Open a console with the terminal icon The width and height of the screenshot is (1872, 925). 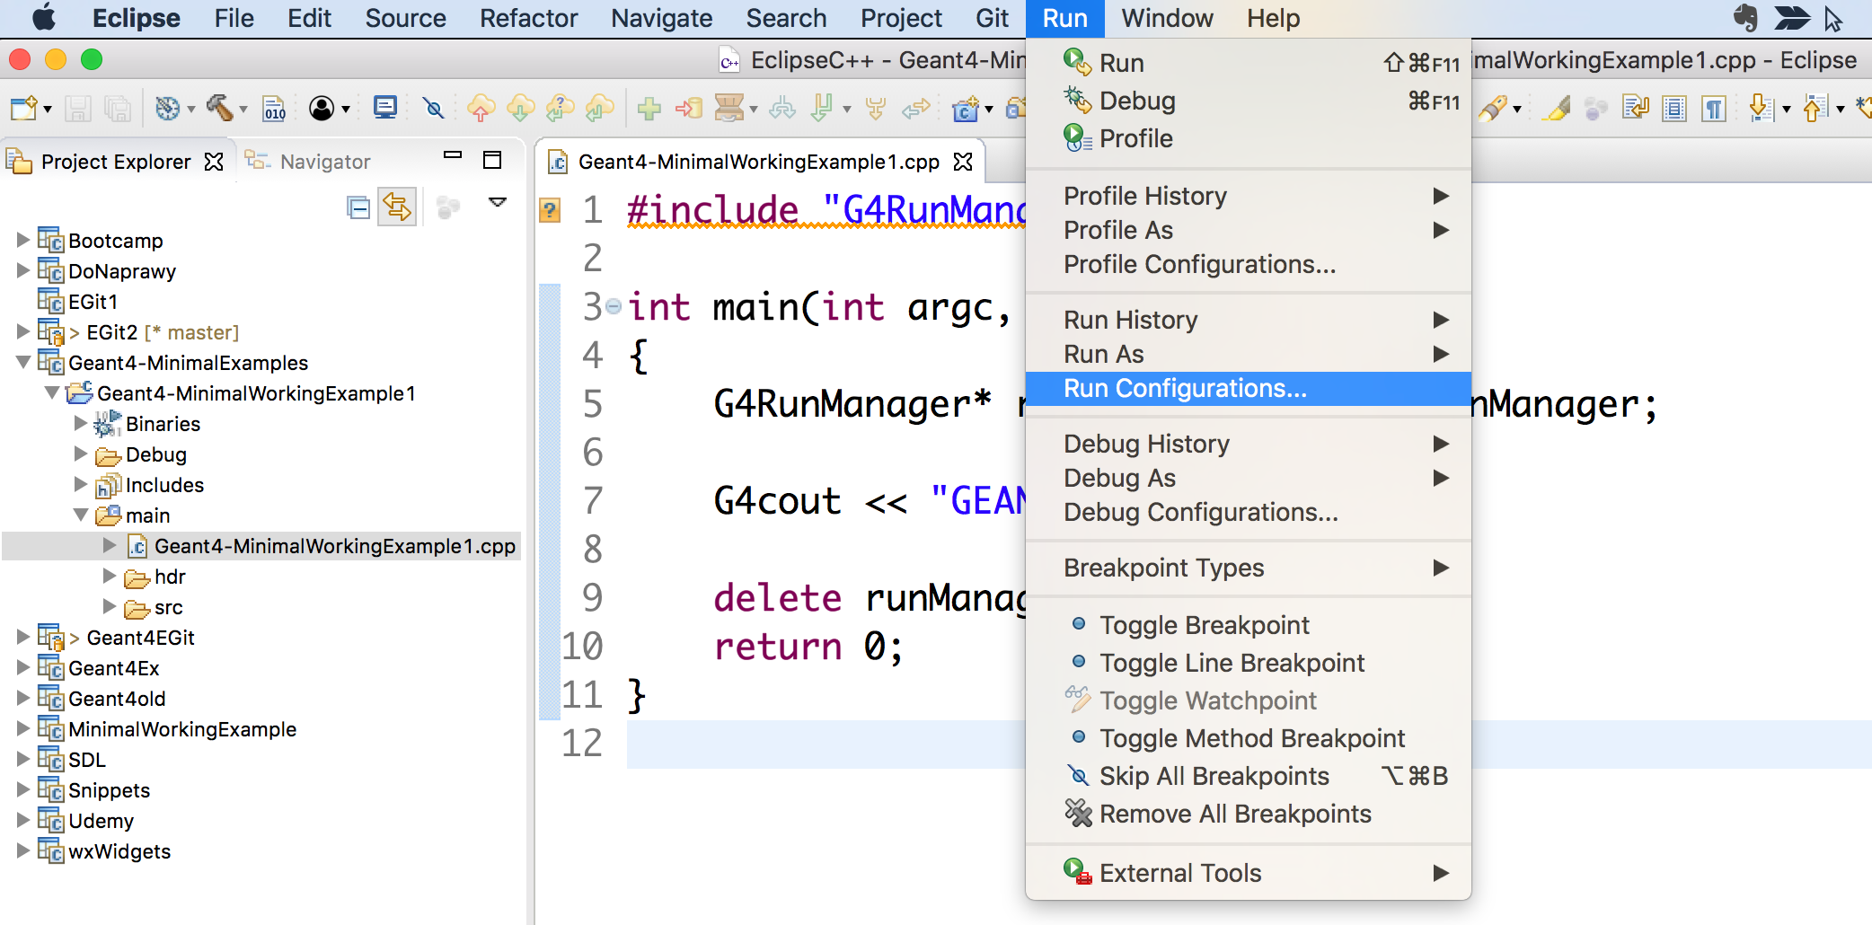385,108
